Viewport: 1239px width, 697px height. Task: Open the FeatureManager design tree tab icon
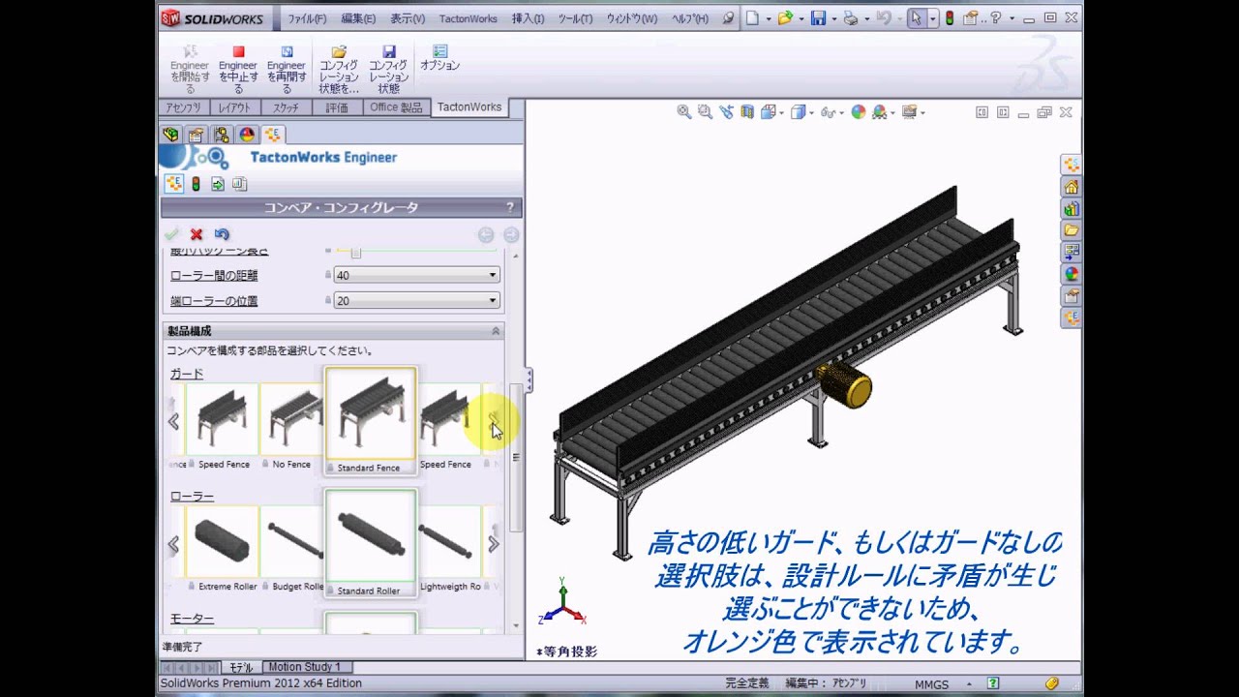[x=171, y=135]
